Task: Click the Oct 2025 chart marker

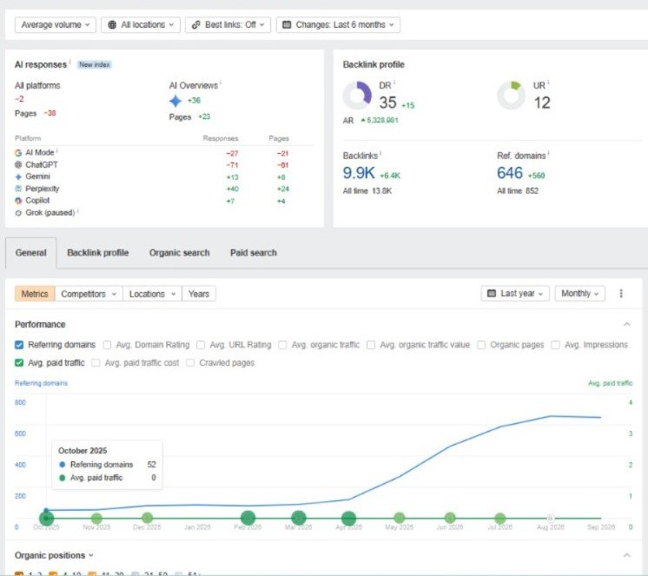Action: coord(46,518)
